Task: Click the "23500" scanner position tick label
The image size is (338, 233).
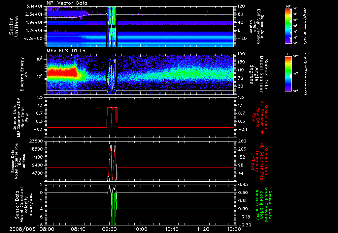Action: point(36,141)
